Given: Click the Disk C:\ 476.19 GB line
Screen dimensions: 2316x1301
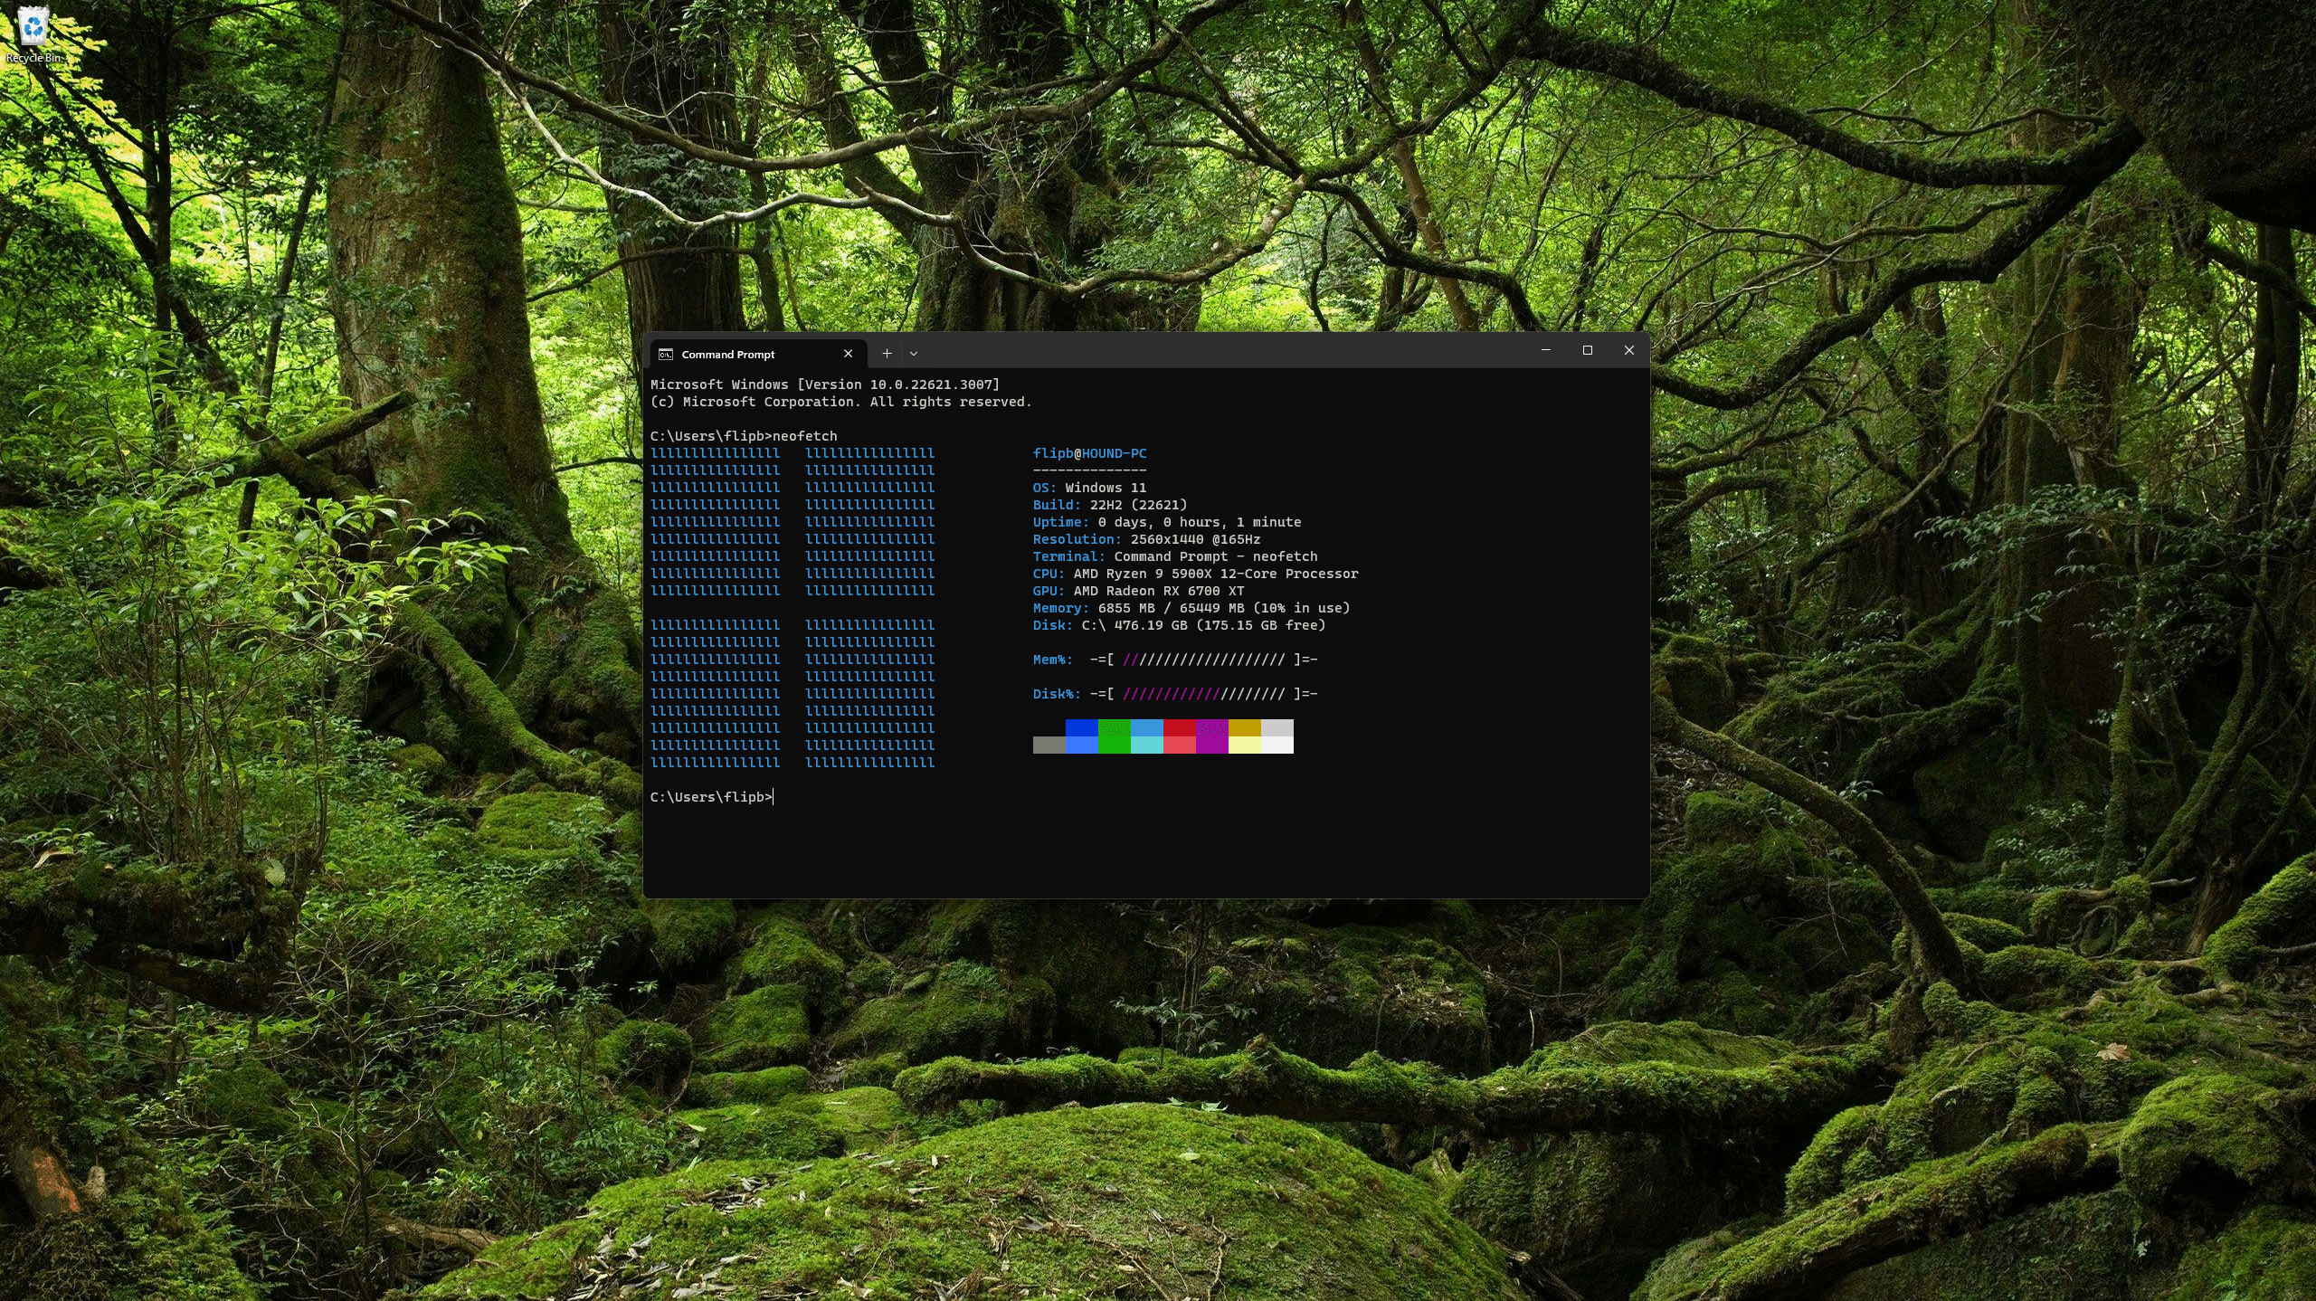Looking at the screenshot, I should 1179,625.
